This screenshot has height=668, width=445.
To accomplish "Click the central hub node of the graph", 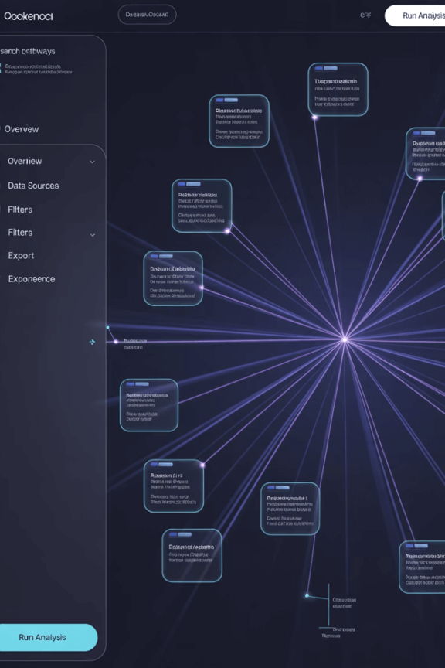I will tap(345, 339).
